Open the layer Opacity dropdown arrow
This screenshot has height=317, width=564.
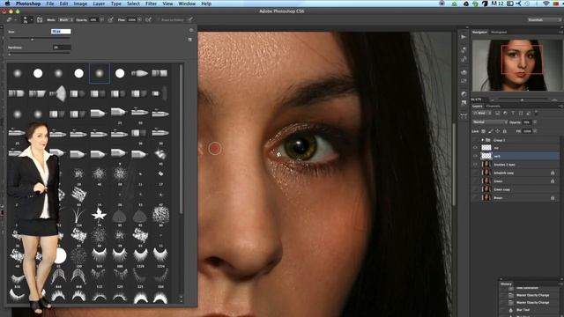(535, 122)
